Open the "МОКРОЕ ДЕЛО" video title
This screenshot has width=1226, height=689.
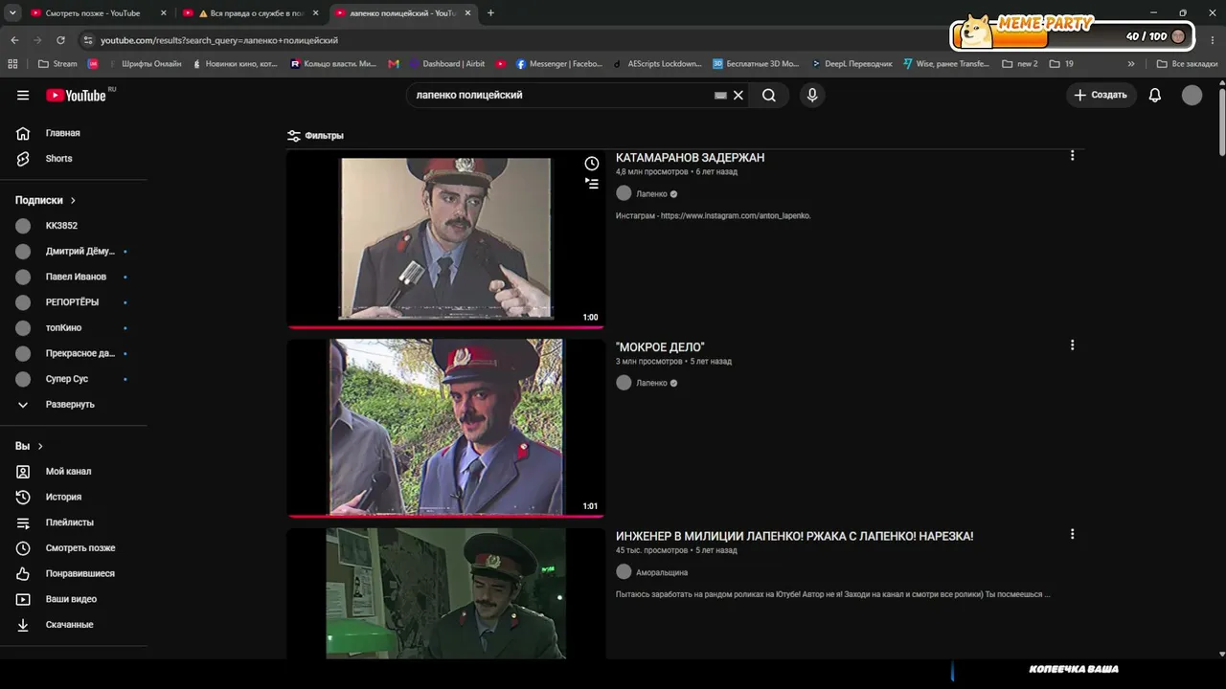click(660, 347)
